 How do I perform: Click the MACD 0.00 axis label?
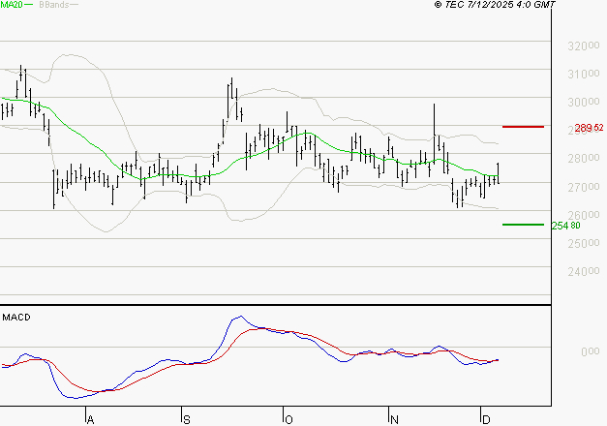[591, 351]
